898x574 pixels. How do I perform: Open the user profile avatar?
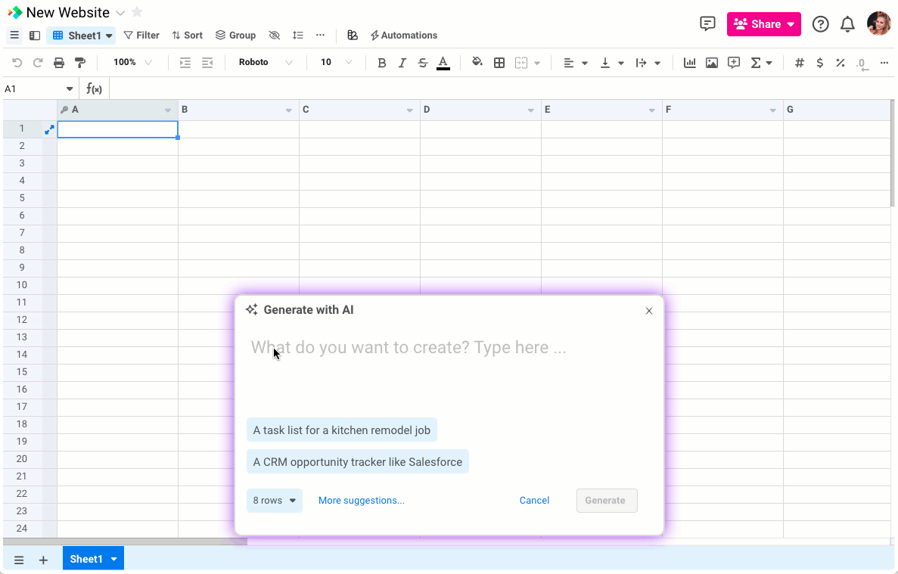(879, 24)
